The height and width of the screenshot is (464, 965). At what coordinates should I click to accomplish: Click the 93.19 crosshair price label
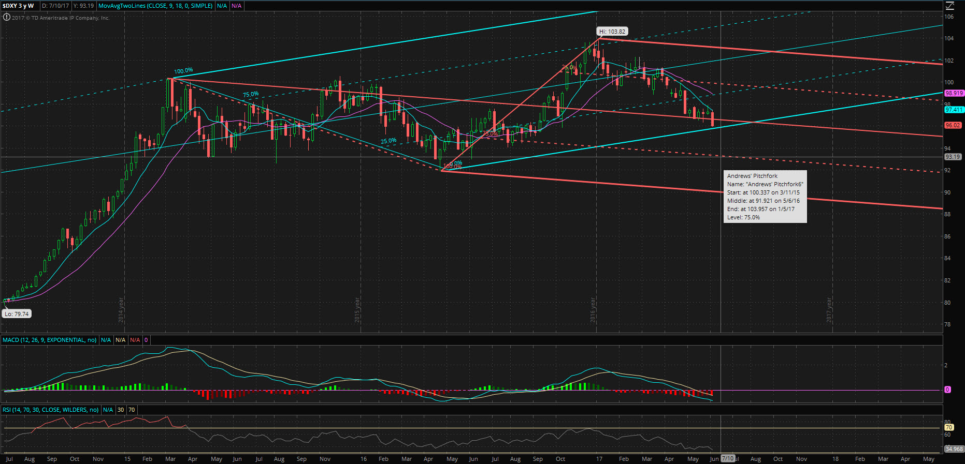coord(953,157)
